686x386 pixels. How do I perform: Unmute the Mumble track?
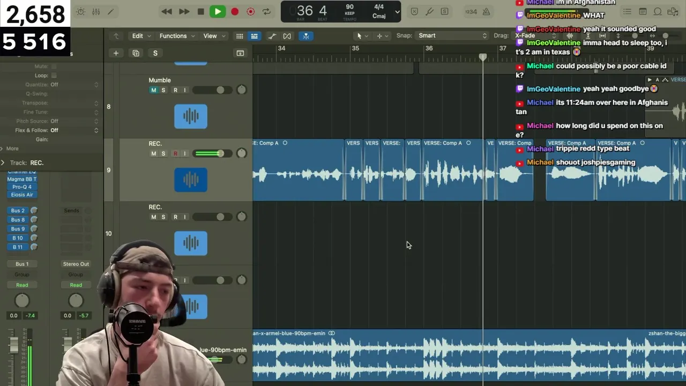154,90
